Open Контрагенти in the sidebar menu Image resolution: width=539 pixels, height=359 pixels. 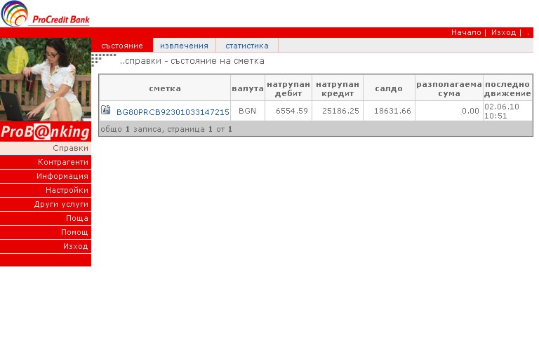coord(46,162)
